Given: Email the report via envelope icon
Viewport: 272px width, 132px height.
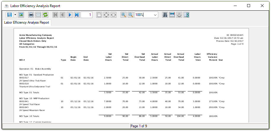Looking at the screenshot, I should (38, 15).
